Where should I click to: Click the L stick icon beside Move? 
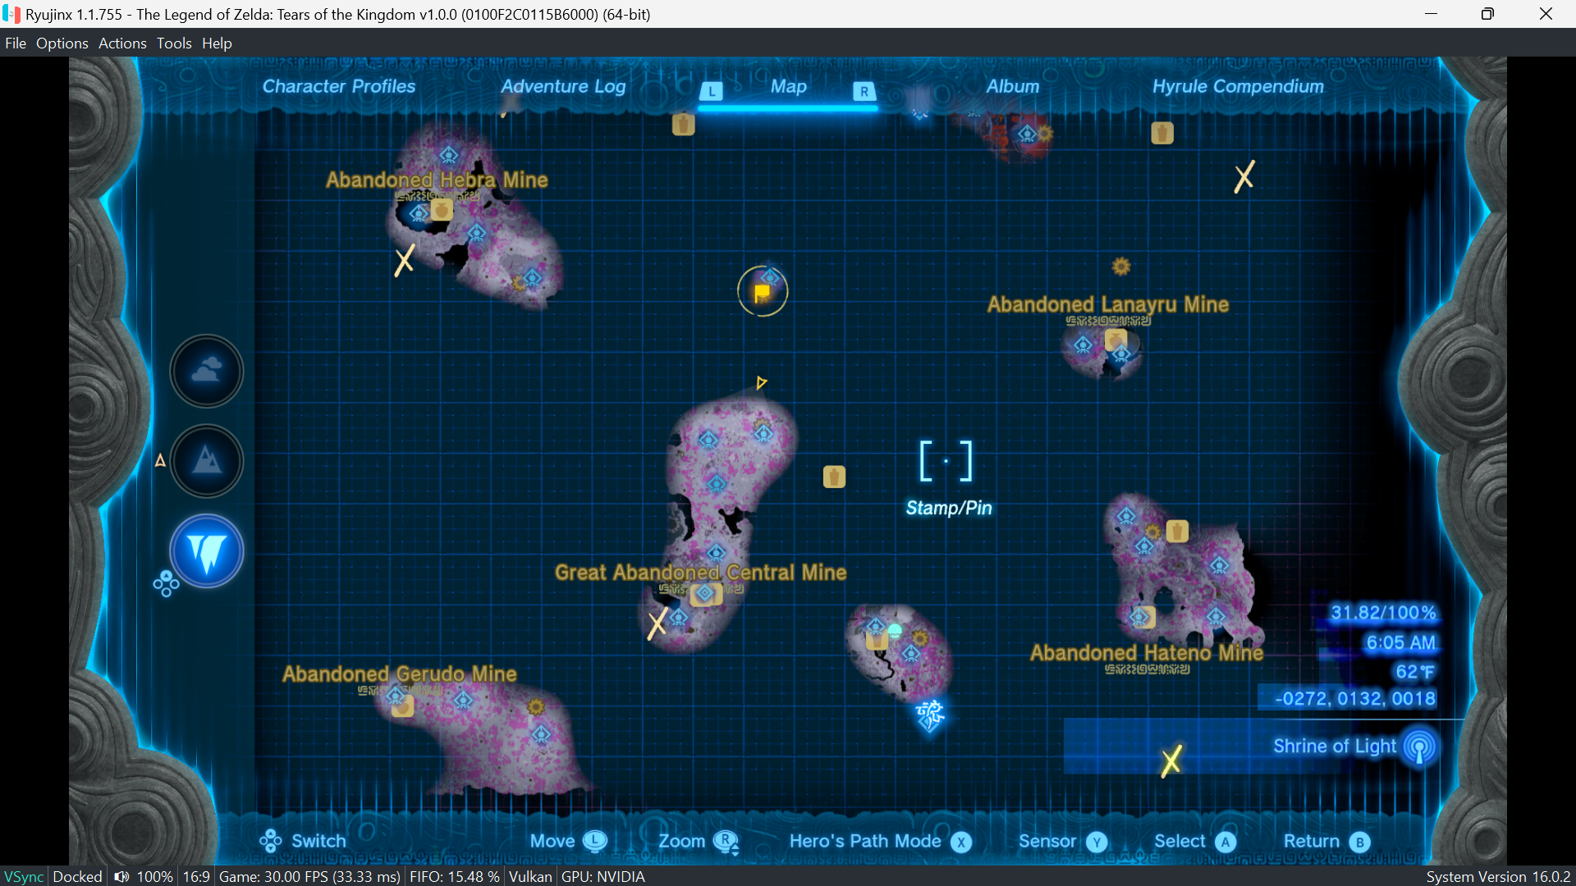tap(595, 842)
